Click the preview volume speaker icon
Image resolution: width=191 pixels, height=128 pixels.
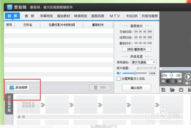coord(188,83)
